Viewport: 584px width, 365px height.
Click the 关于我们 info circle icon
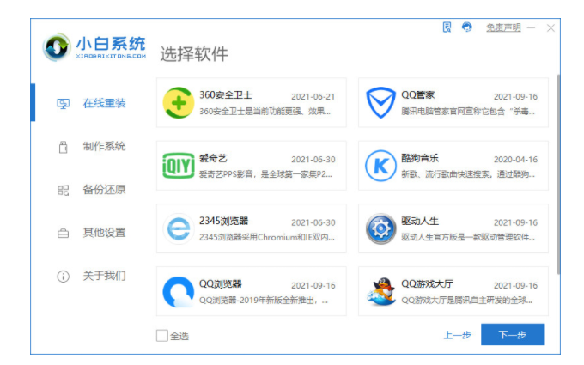point(63,277)
